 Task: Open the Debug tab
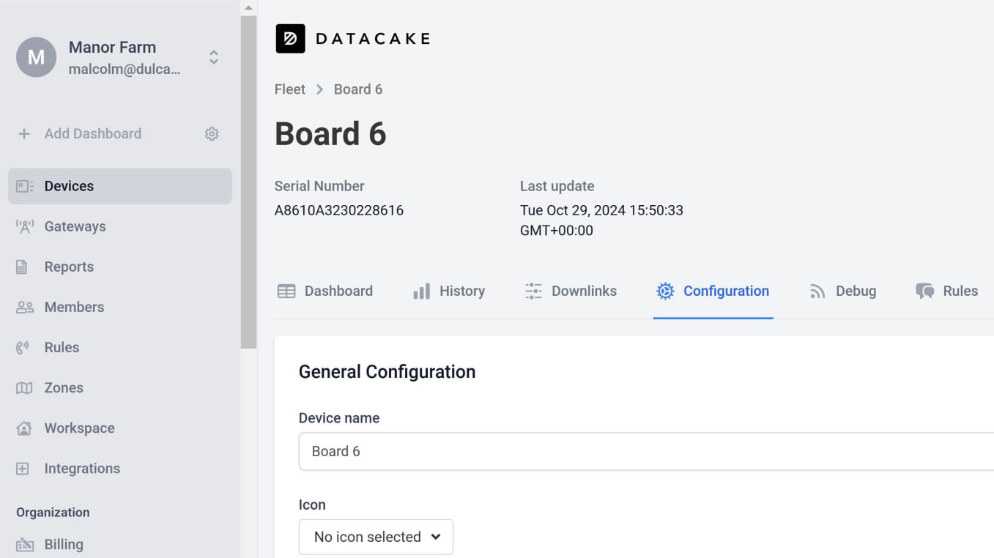[842, 291]
